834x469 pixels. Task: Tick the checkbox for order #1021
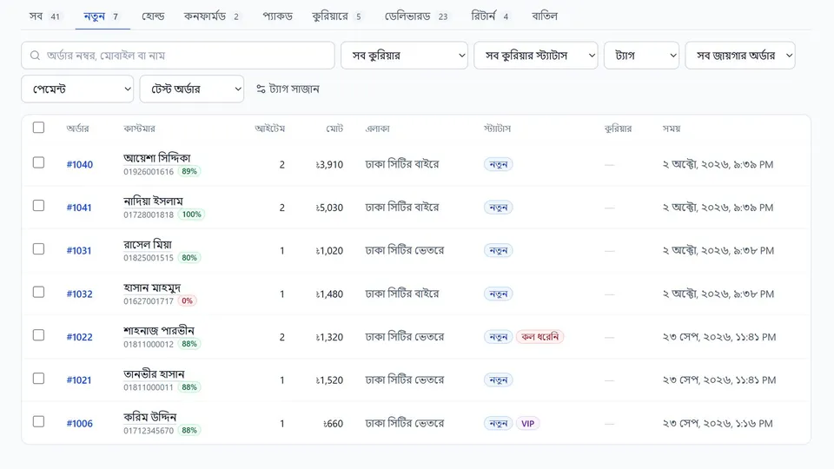(x=38, y=378)
